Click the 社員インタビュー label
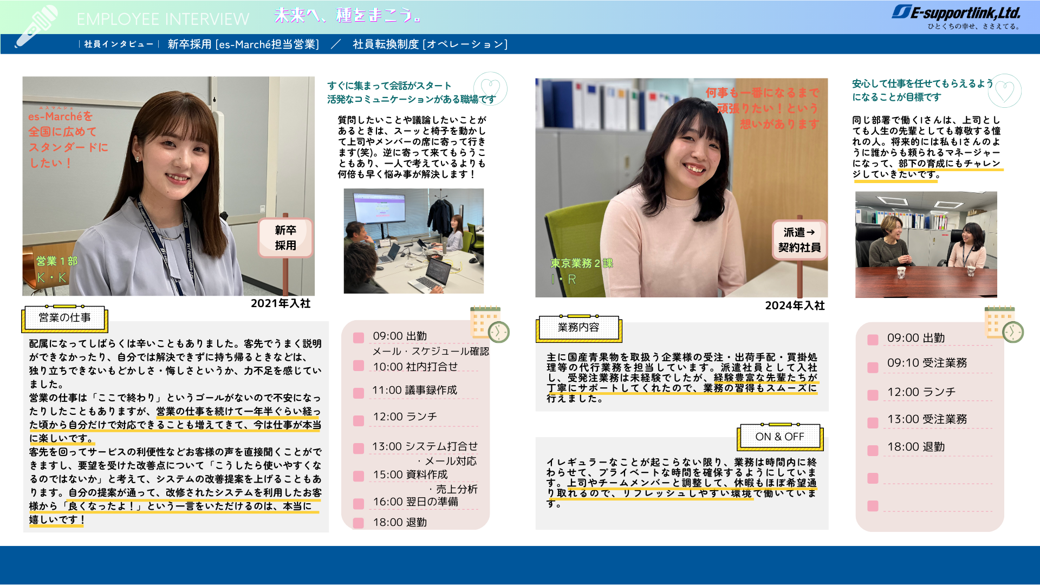Viewport: 1040px width, 585px height. tap(119, 44)
